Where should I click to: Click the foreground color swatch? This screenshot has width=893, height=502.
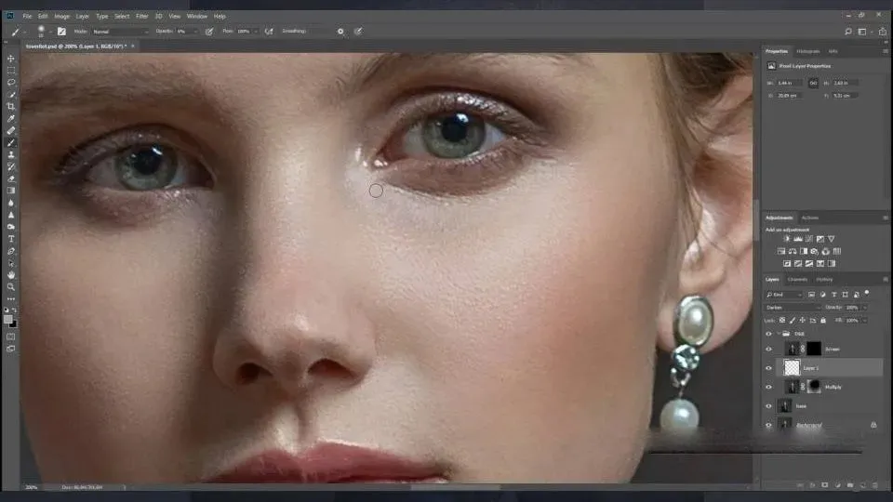(x=8, y=319)
